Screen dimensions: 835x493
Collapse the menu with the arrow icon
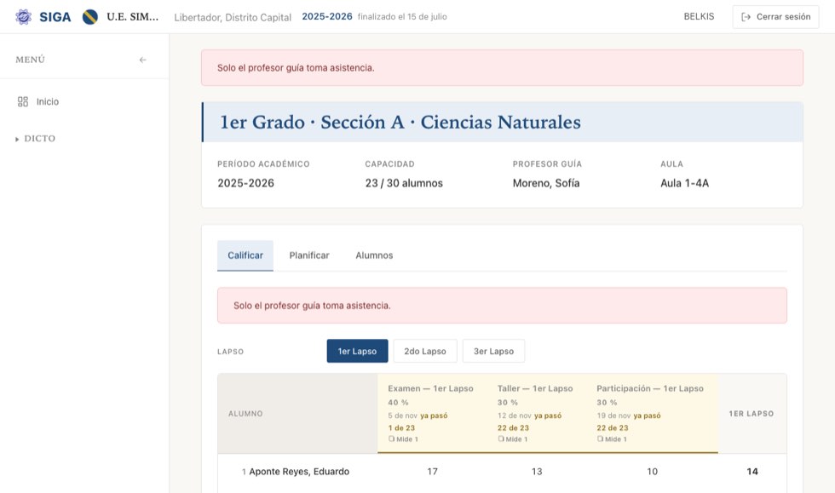[143, 60]
